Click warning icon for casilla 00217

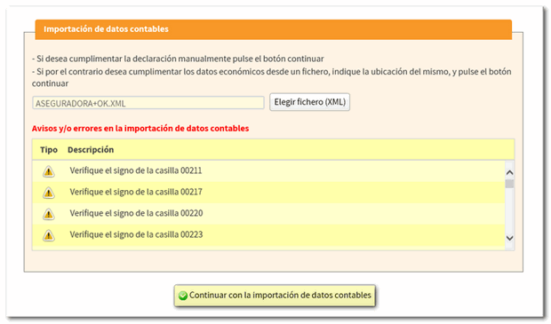coord(49,193)
